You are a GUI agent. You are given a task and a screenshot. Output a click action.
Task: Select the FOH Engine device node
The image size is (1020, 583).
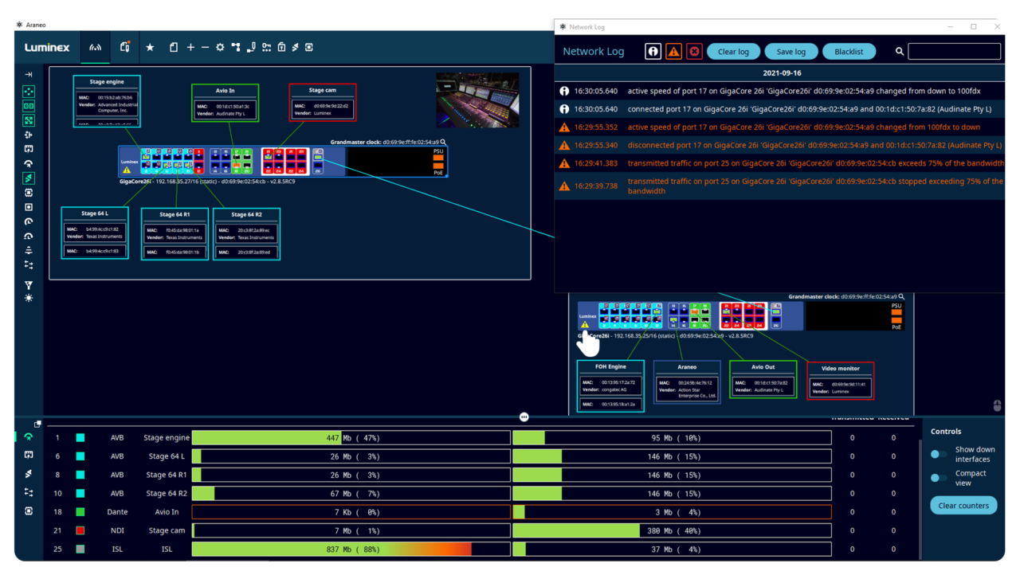pyautogui.click(x=610, y=386)
